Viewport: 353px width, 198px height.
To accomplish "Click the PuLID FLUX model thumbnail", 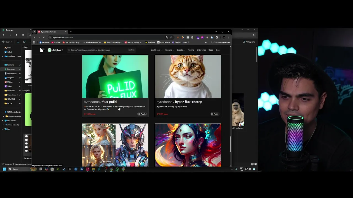I will pyautogui.click(x=115, y=76).
